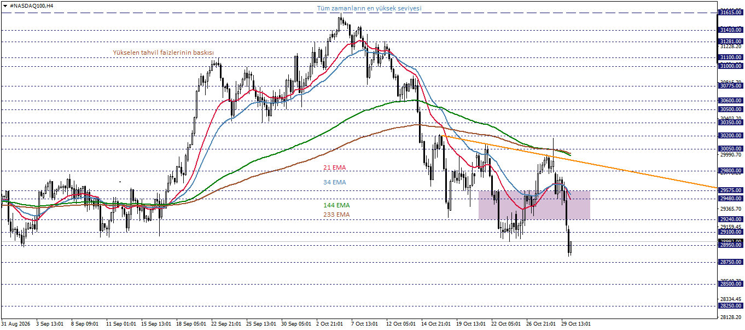The image size is (745, 330).
Task: Select the 'Tüm zamanların en yüksek seviyesi' label
Action: pyautogui.click(x=370, y=8)
